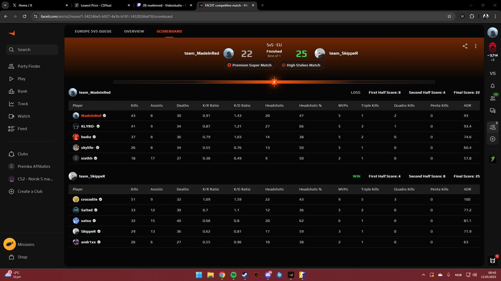
Task: Select the SCOREBOARD tab
Action: (169, 31)
